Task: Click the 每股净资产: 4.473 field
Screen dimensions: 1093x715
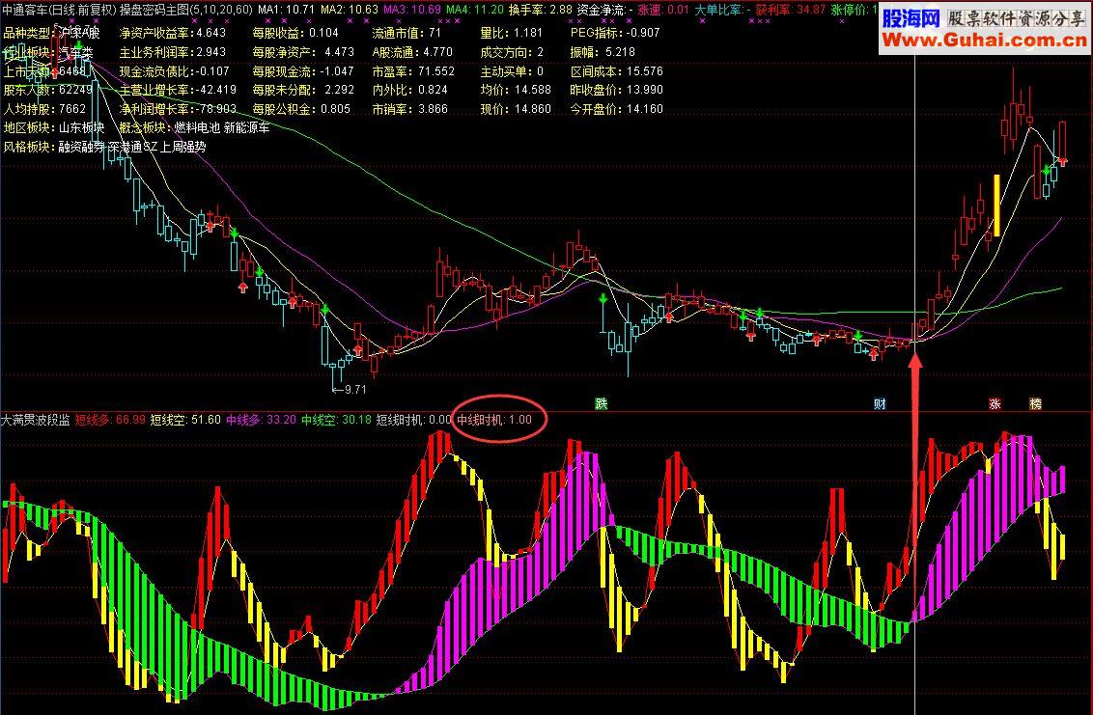Action: tap(303, 52)
